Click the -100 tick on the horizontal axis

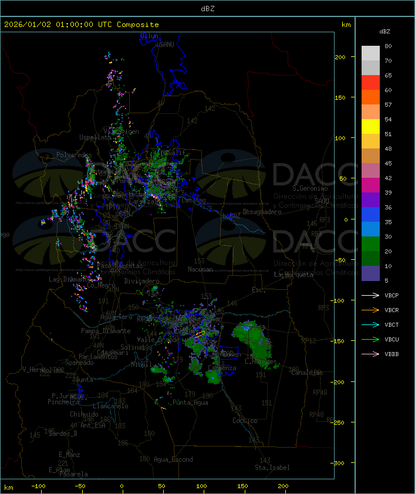(x=38, y=486)
